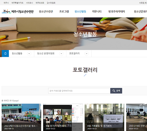This screenshot has height=131, width=147.
Task: Follow the 제주특별자치도 top link
Action: (17, 3)
